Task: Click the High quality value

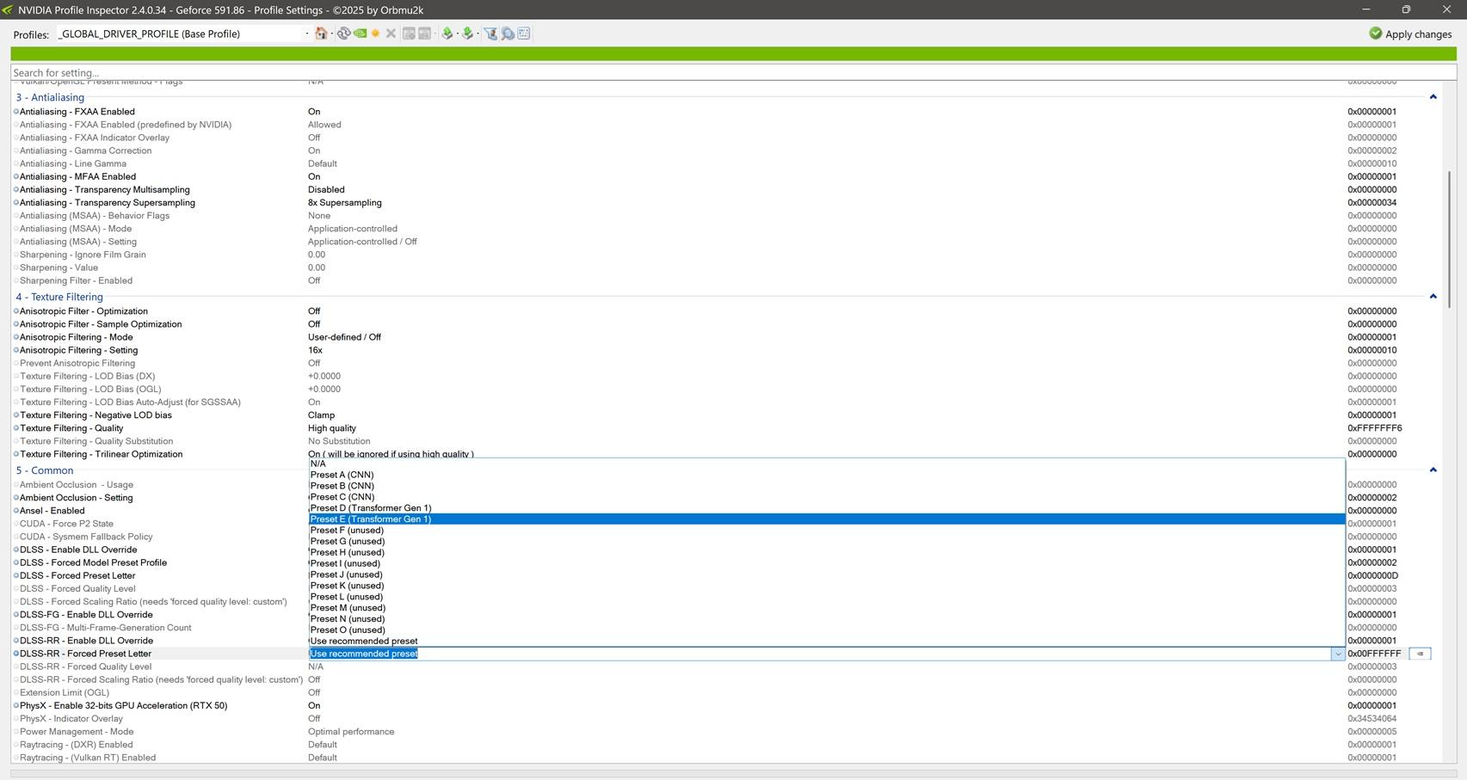Action: pyautogui.click(x=332, y=428)
